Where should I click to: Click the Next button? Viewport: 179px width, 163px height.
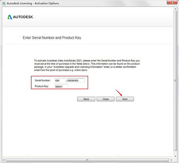[x=125, y=99]
